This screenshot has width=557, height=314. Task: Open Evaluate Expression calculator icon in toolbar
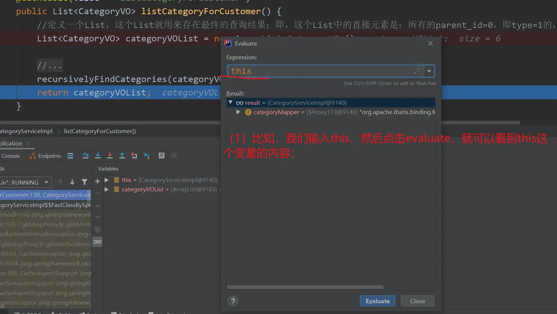point(162,156)
